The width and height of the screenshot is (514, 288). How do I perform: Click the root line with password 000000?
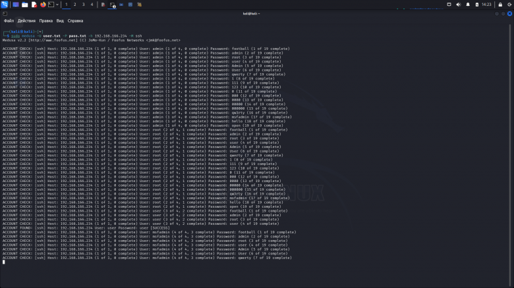(x=144, y=189)
